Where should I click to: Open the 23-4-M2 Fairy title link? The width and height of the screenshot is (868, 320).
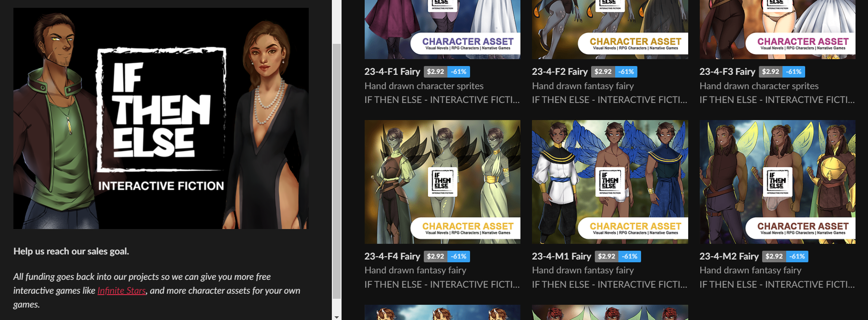729,256
